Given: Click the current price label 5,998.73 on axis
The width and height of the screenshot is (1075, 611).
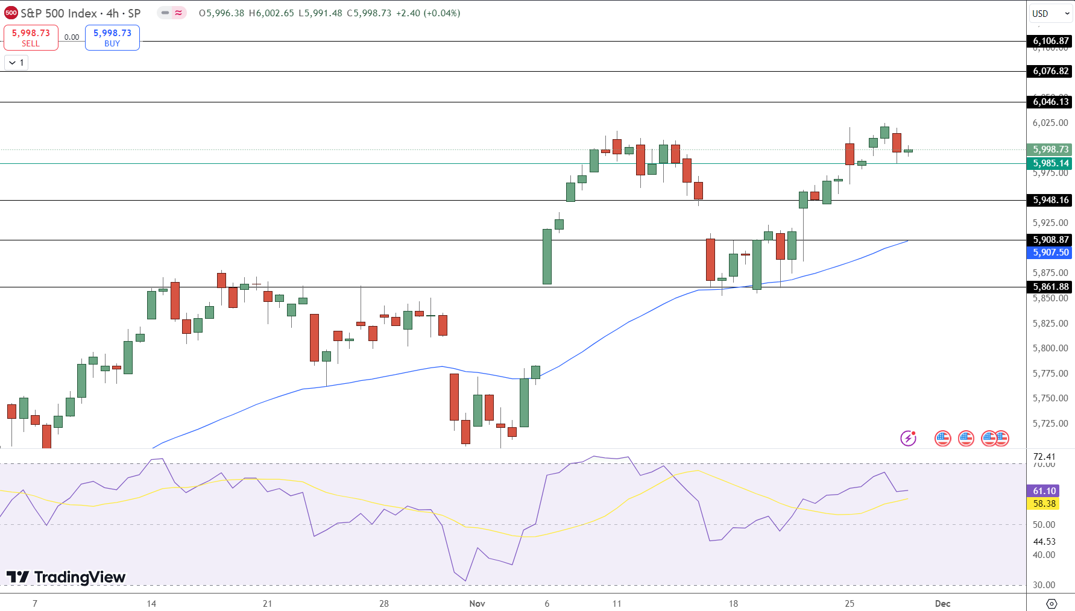Looking at the screenshot, I should click(1050, 149).
